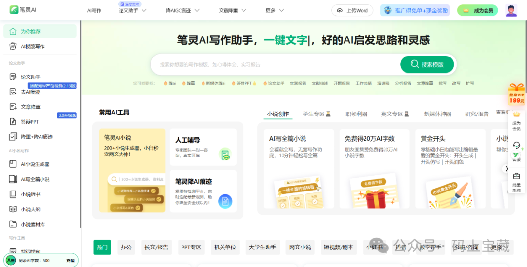Select 大学生助手 category chip
527x267 pixels.
tap(263, 247)
